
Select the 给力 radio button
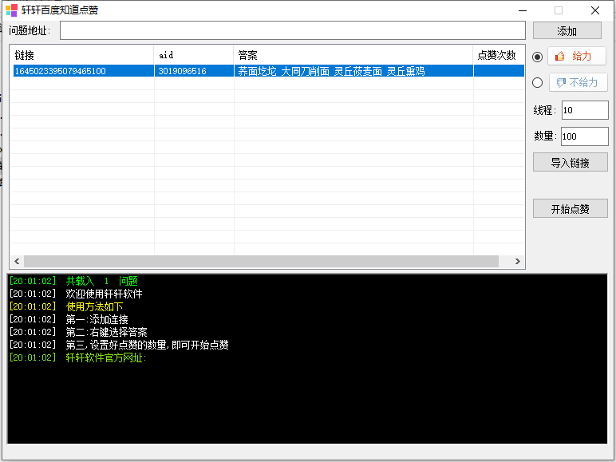[538, 57]
